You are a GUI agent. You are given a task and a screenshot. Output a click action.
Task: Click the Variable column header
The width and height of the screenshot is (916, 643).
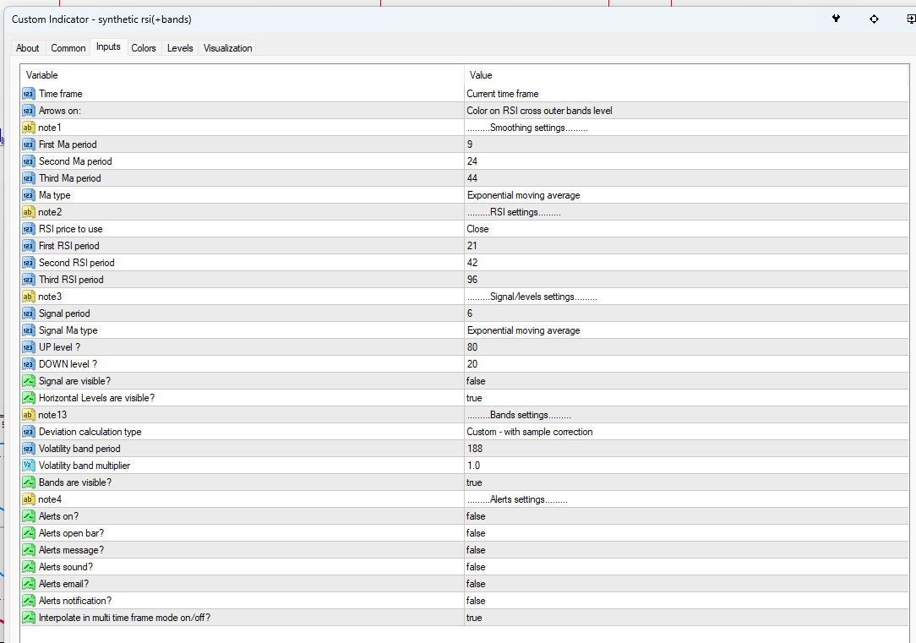[x=42, y=75]
